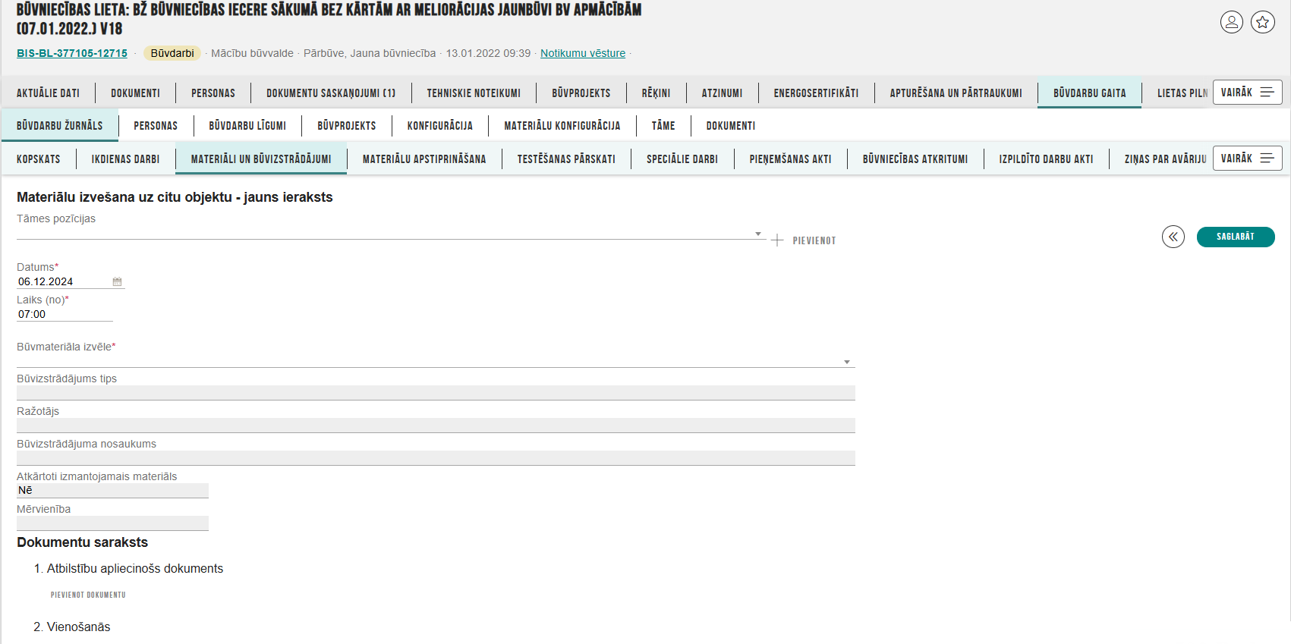Open the Energosertifikāti tab

point(816,93)
